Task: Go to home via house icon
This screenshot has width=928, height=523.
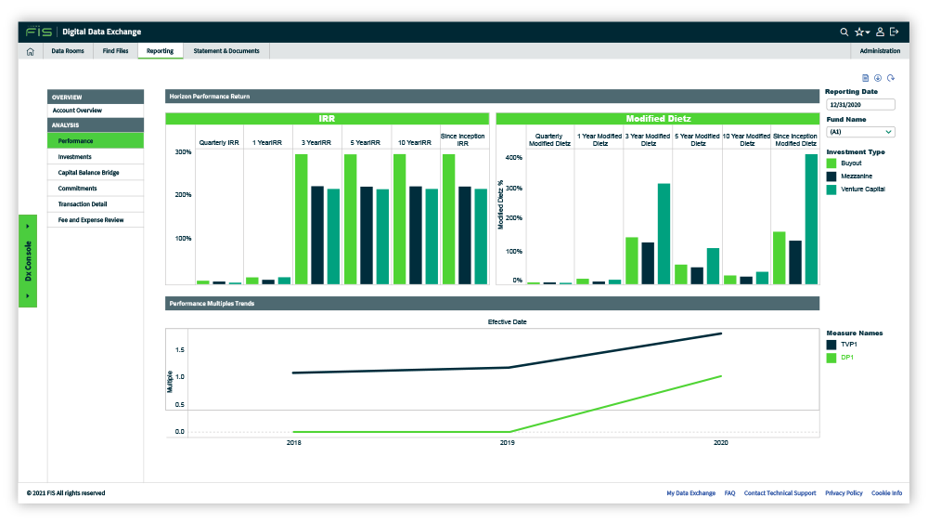Action: tap(30, 51)
